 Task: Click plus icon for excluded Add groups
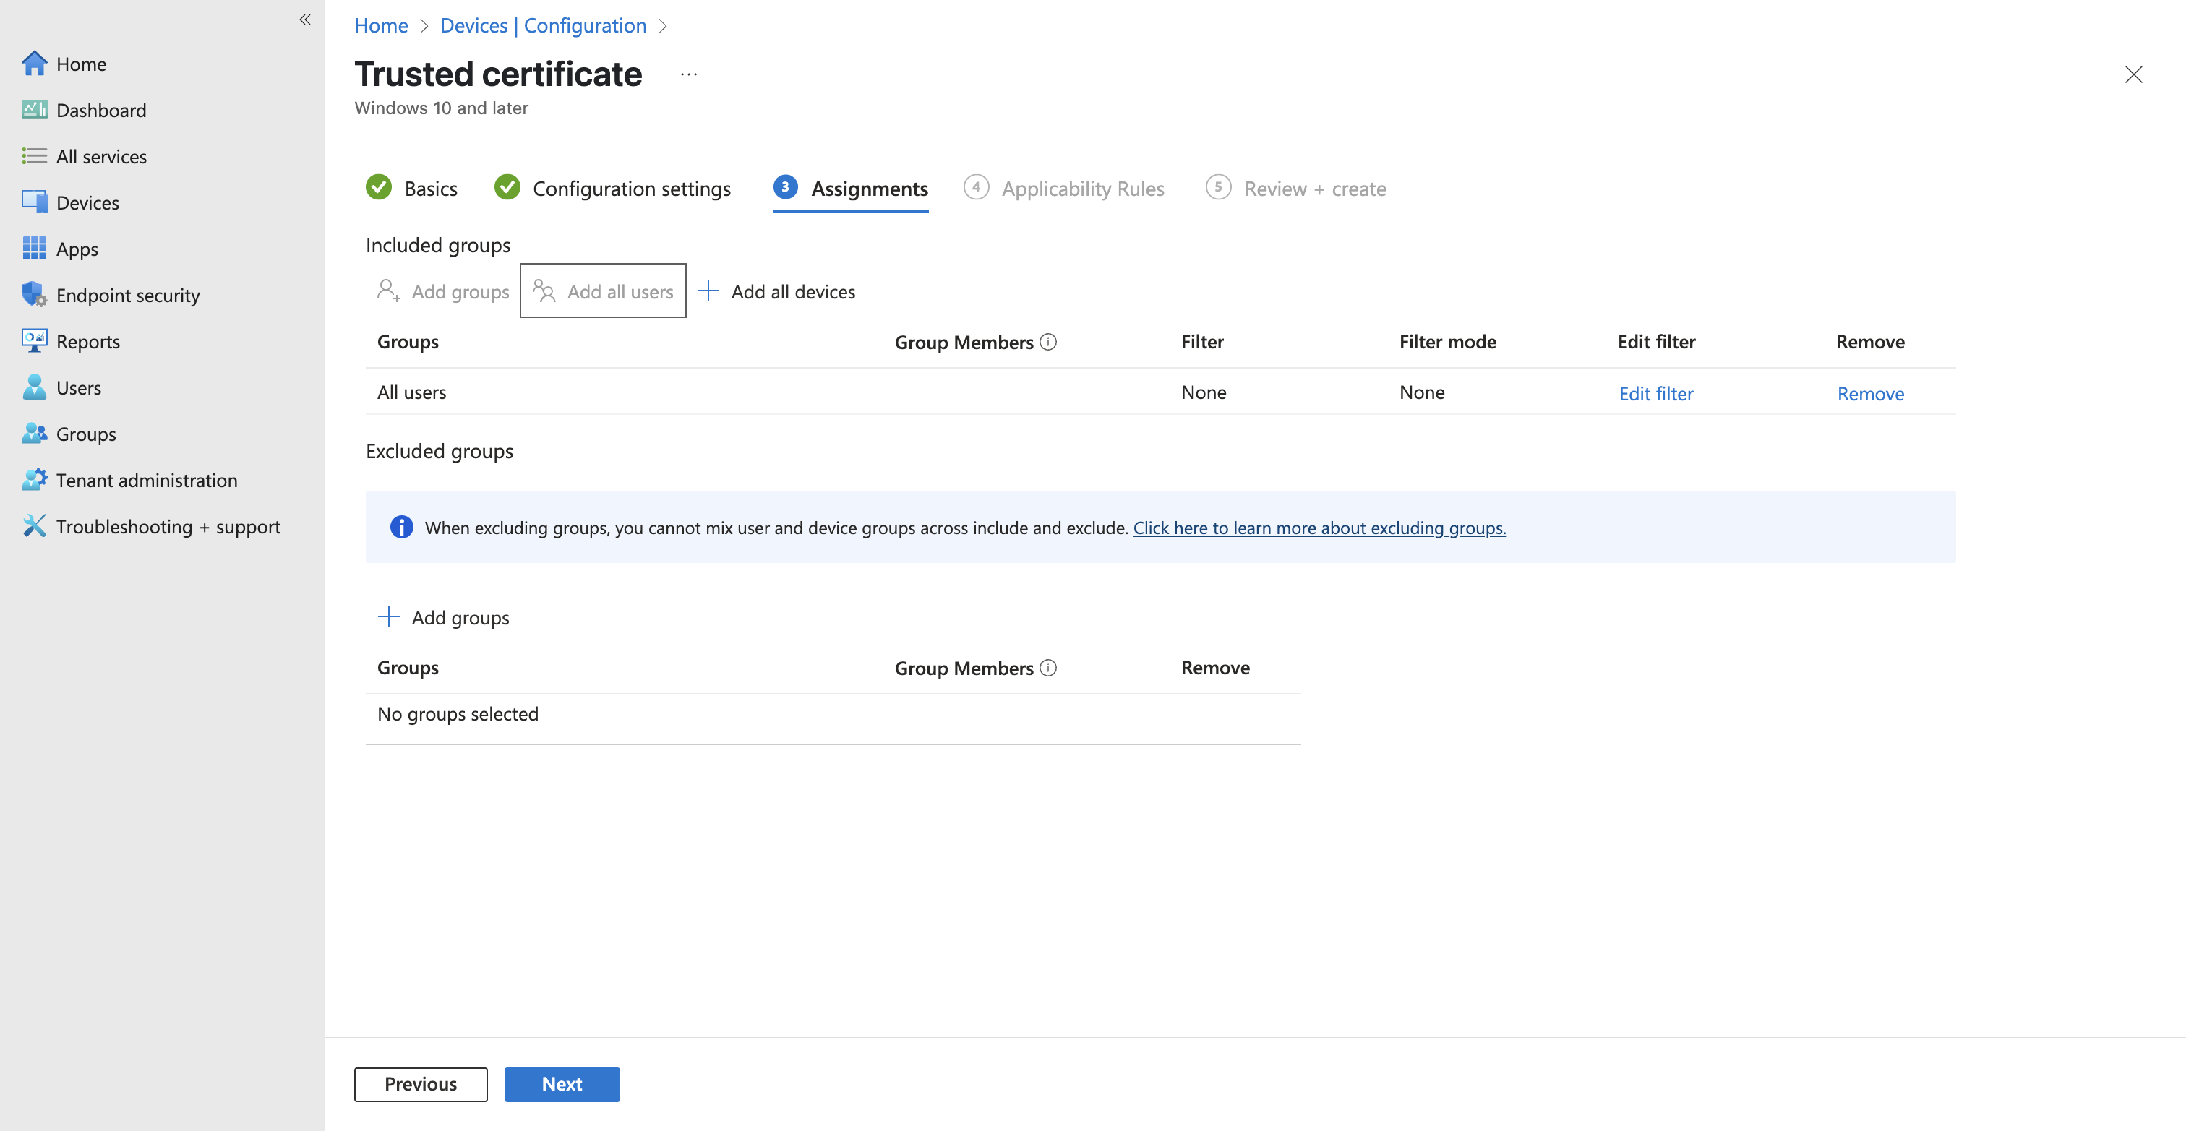(x=387, y=617)
